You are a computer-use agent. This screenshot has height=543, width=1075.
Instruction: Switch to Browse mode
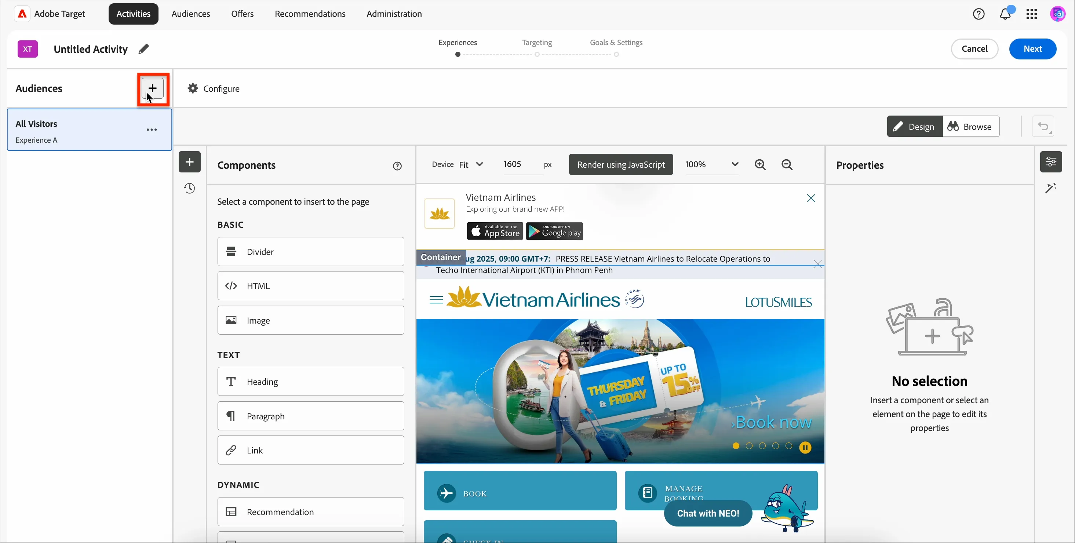[971, 127]
